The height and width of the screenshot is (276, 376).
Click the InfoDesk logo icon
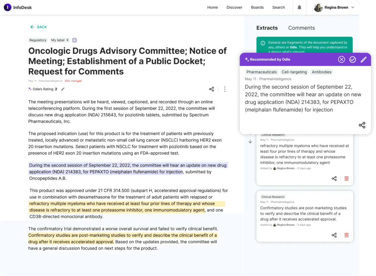click(7, 7)
